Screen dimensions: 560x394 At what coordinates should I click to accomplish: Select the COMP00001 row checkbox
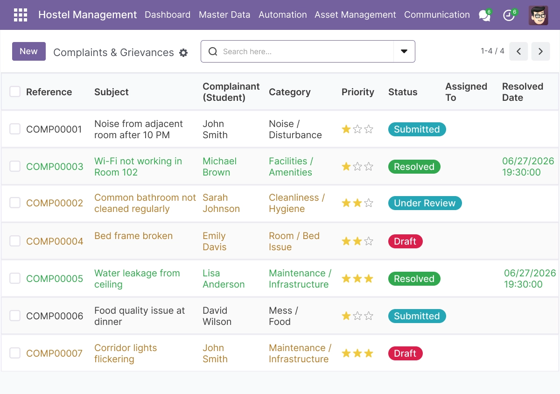[x=15, y=129]
